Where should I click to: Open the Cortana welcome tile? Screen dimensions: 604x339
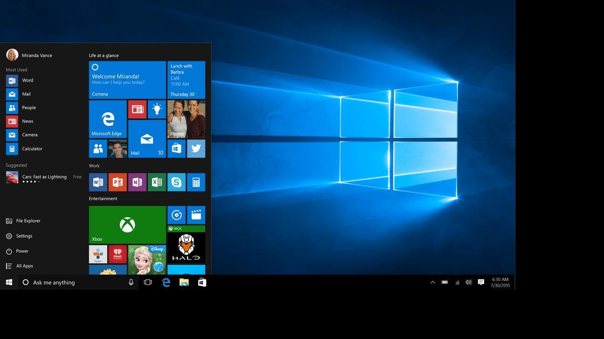point(127,80)
